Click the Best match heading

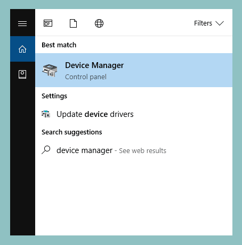(x=59, y=45)
